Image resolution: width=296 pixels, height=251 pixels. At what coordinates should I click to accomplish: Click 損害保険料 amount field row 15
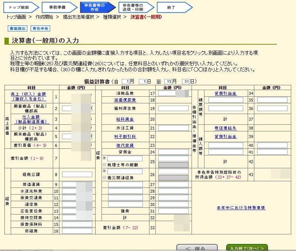[77, 224]
